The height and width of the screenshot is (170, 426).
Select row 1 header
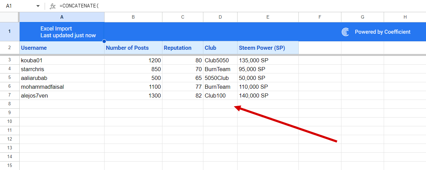9,31
